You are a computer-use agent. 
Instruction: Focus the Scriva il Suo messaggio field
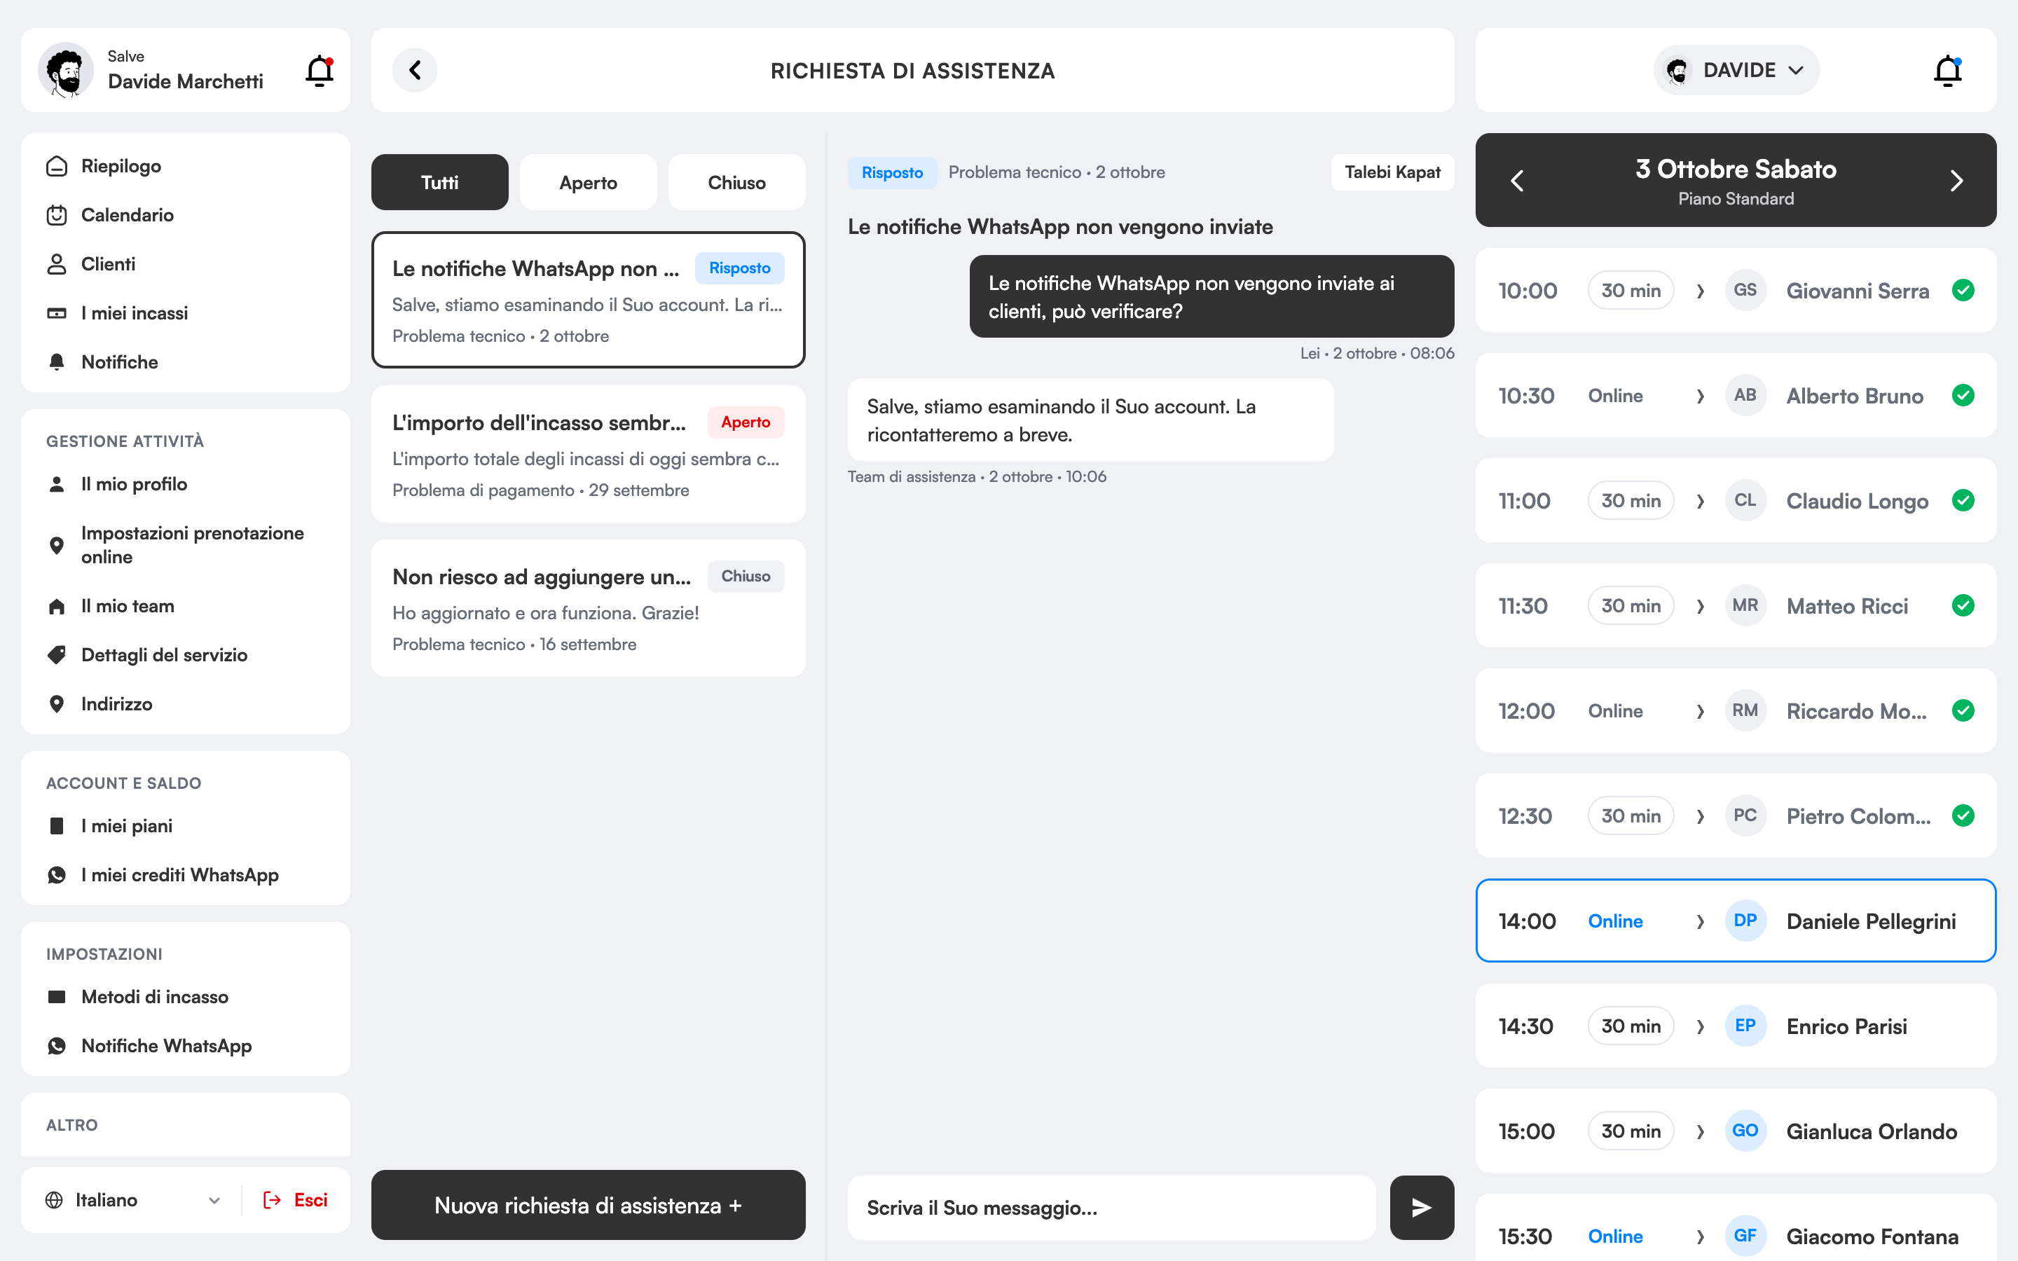[1111, 1208]
